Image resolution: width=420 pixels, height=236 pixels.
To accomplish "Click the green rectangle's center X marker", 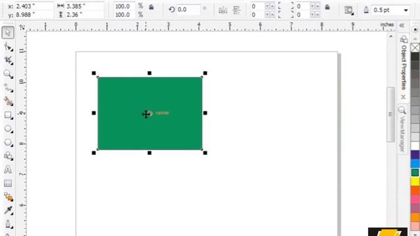I will pyautogui.click(x=150, y=113).
